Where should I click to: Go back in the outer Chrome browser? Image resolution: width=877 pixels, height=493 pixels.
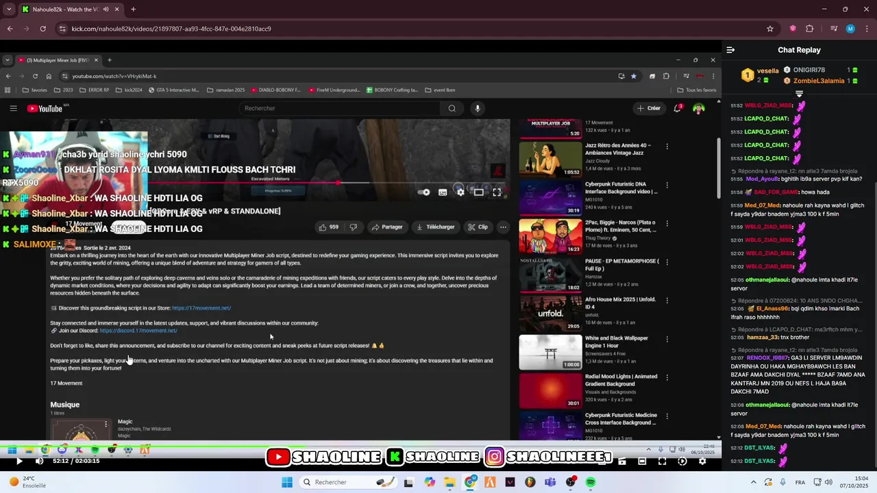[x=10, y=29]
